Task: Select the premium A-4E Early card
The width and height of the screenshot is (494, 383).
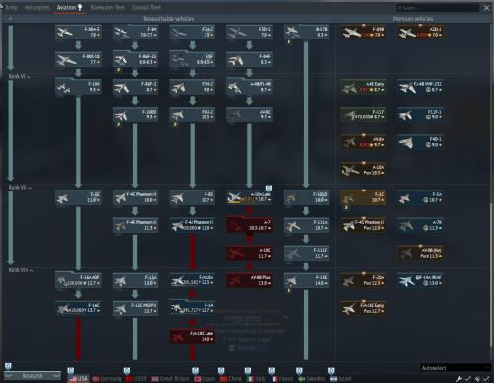Action: tap(364, 87)
